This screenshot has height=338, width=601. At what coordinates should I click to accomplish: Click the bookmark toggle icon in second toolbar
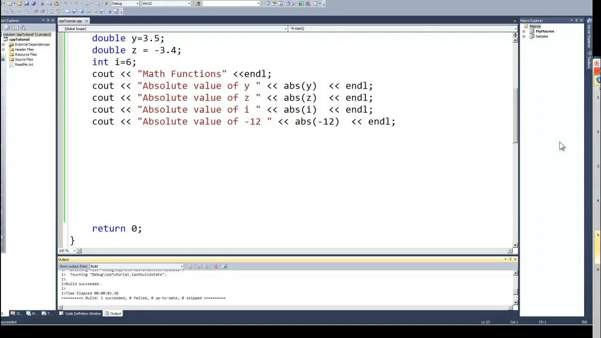[67, 11]
